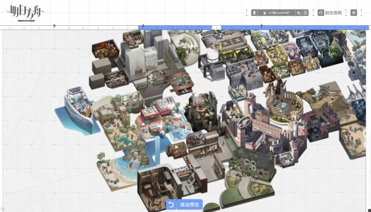Screen dimensions: 371x212
Task: Select the white dome tank structure
Action: 212,56
